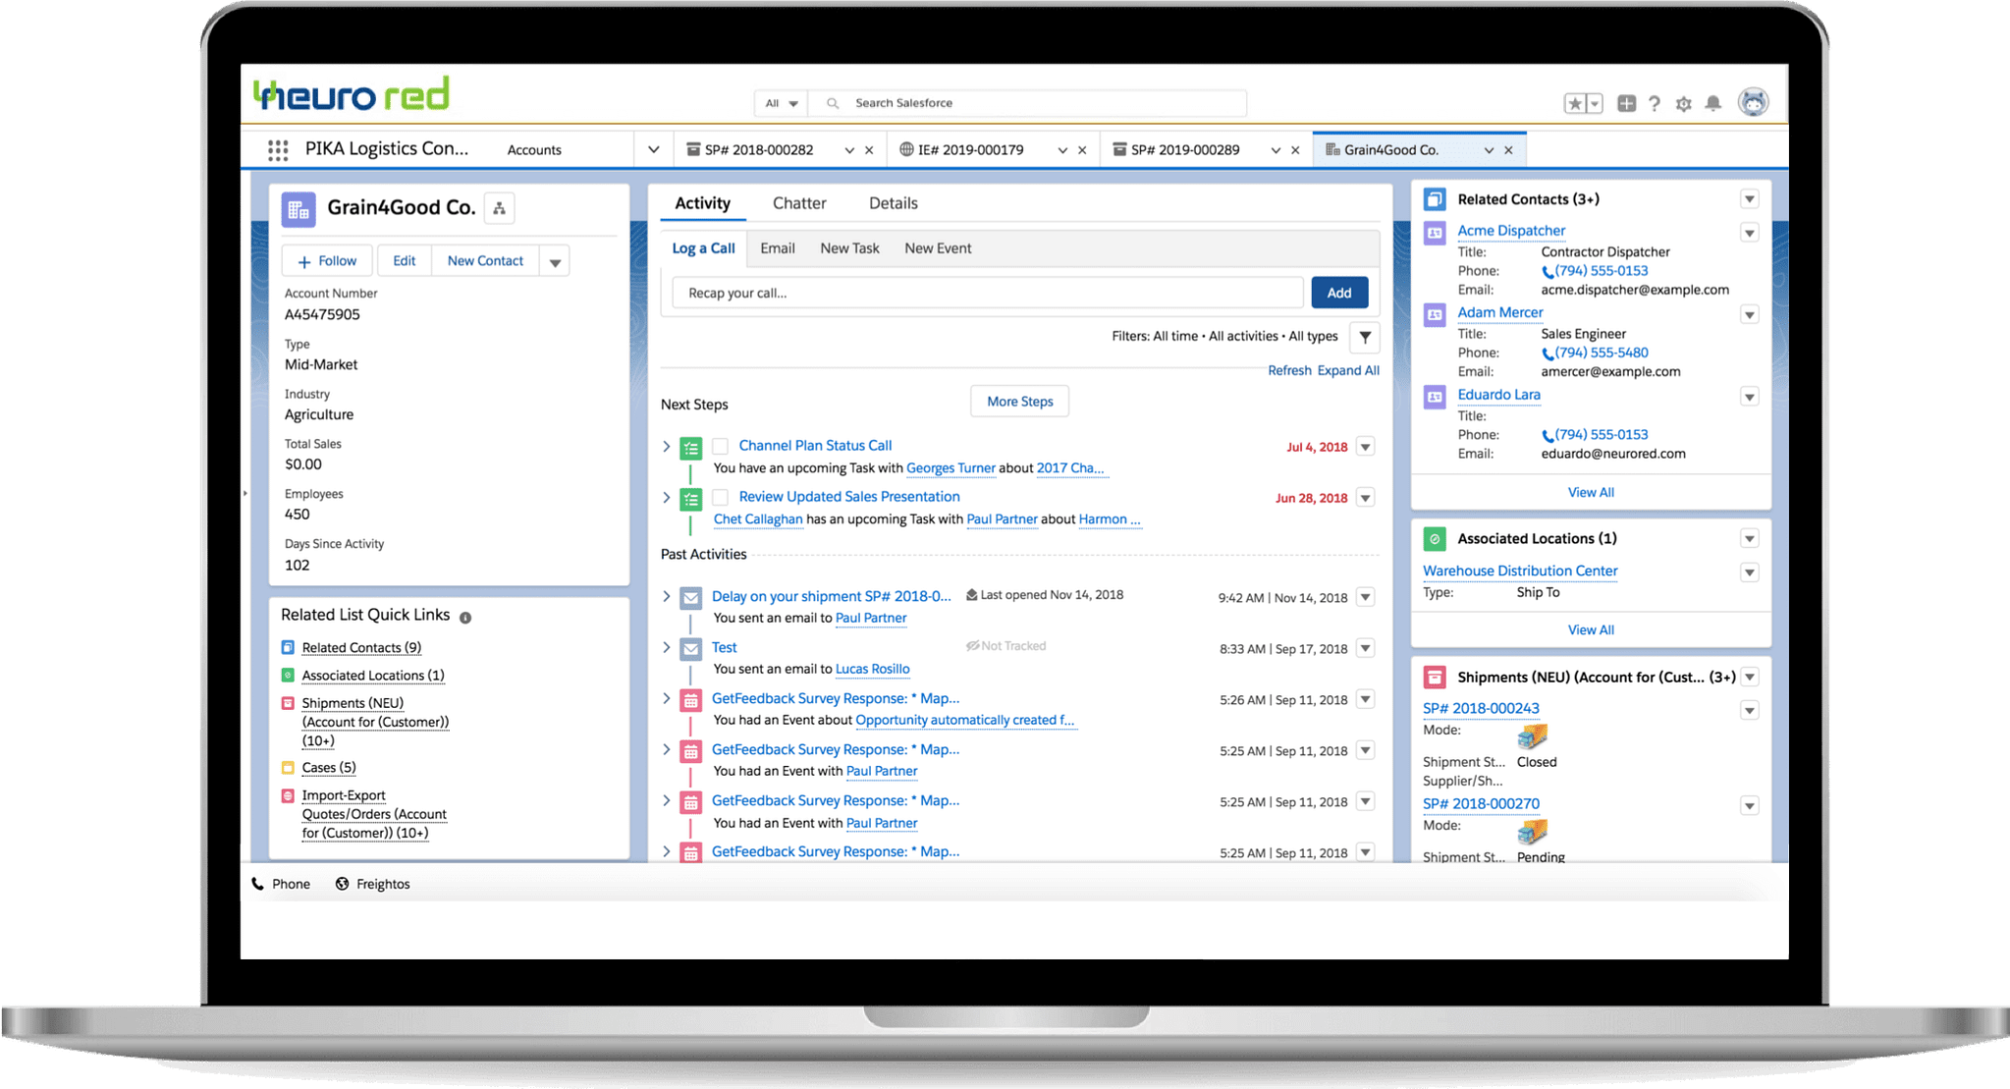The width and height of the screenshot is (2010, 1089).
Task: Open the Help question mark icon
Action: click(1655, 103)
